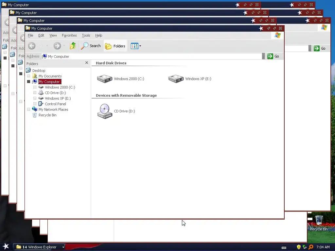Image resolution: width=335 pixels, height=251 pixels.
Task: Open the Favorites menu
Action: click(69, 35)
